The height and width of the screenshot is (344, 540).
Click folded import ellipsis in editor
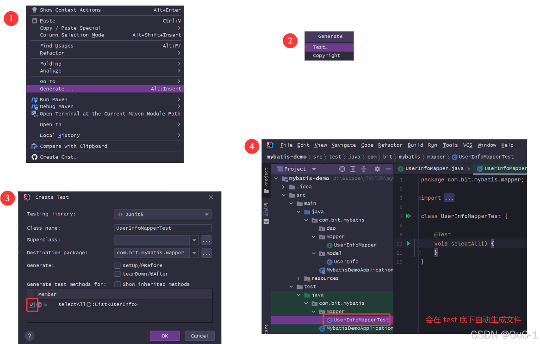[x=449, y=198]
